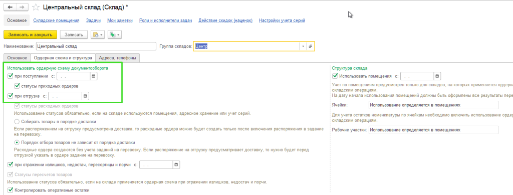Viewport: 513px width, 195px height.
Task: Click the back navigation arrow
Action: coord(10,7)
